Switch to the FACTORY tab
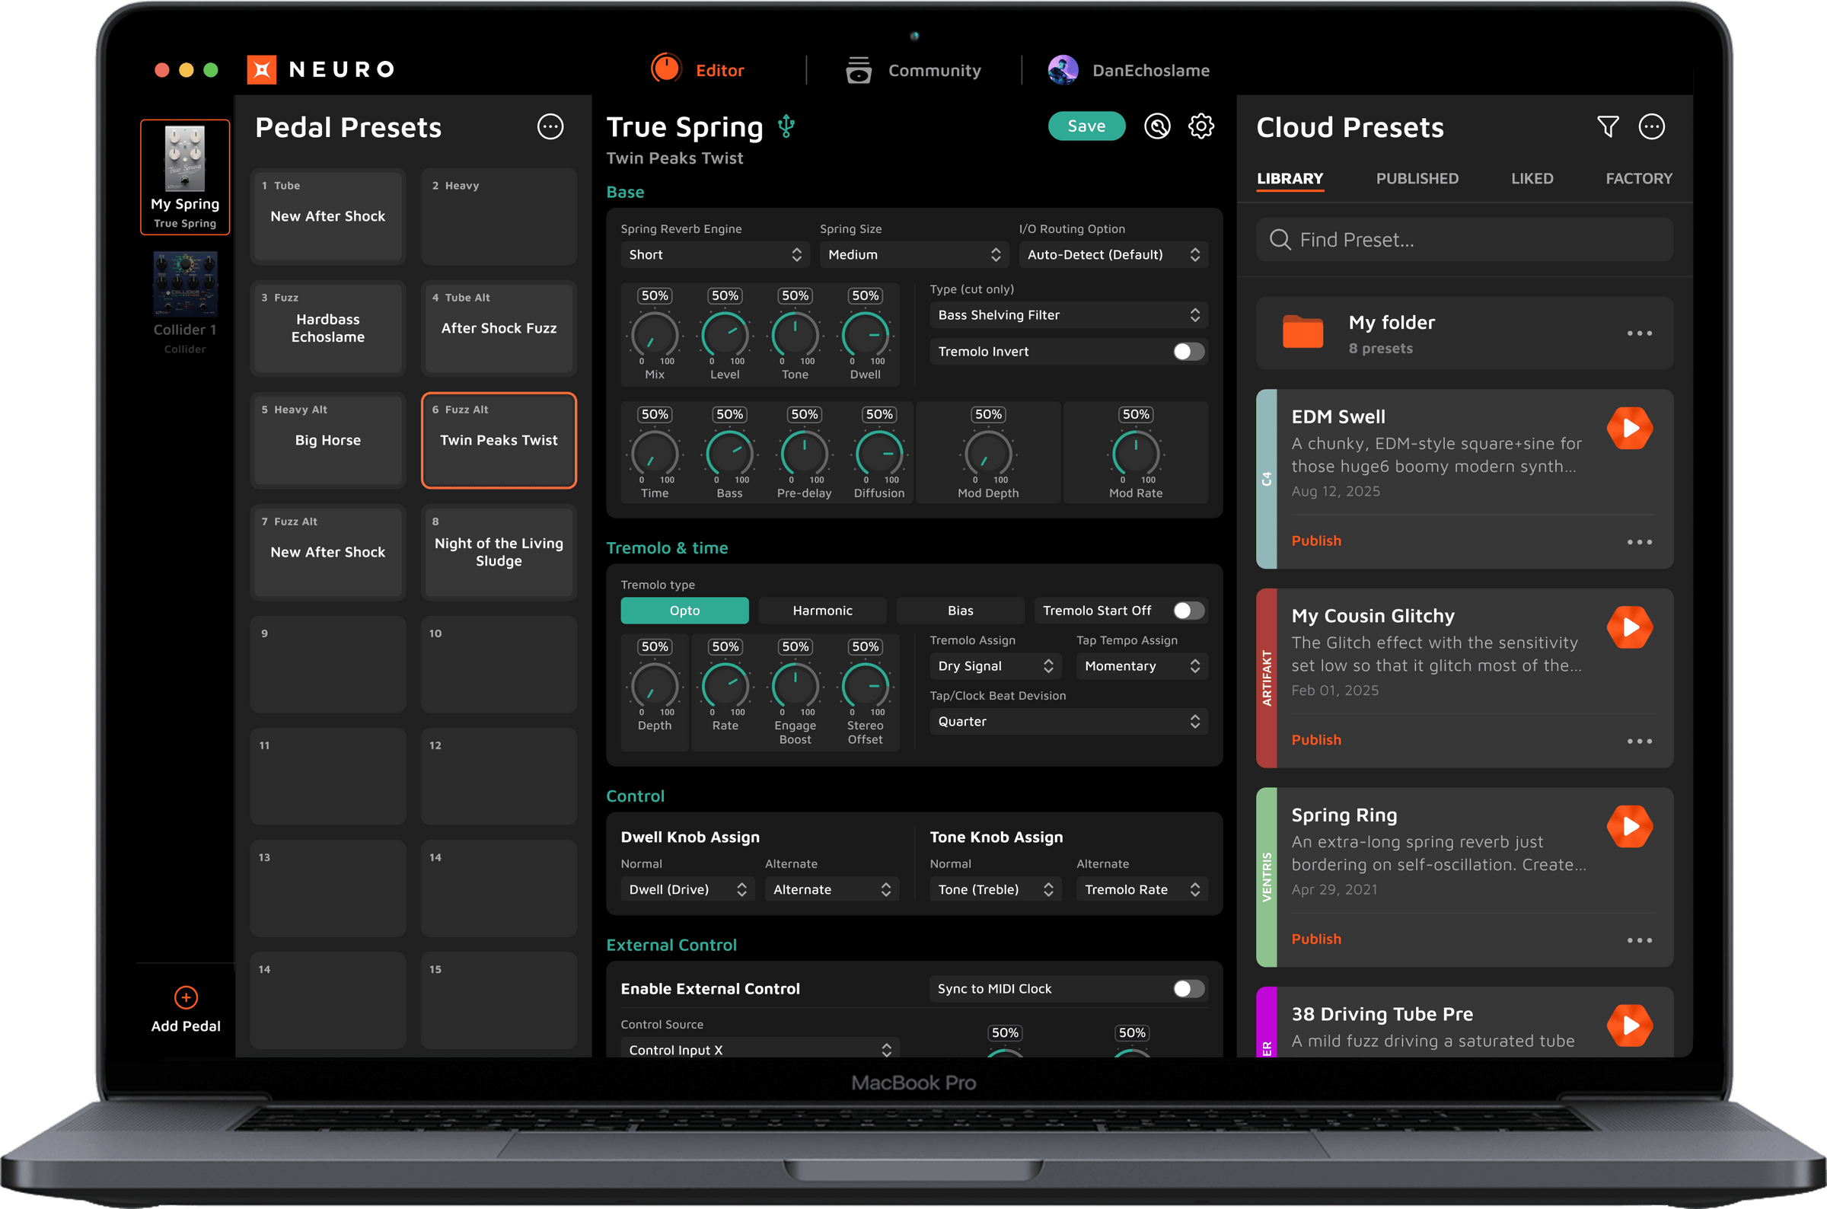 tap(1638, 179)
